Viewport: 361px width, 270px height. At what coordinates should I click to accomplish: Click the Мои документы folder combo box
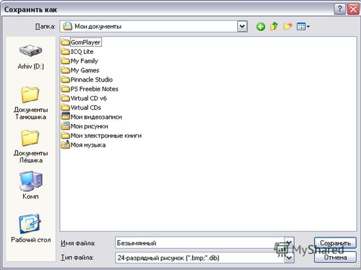[153, 27]
